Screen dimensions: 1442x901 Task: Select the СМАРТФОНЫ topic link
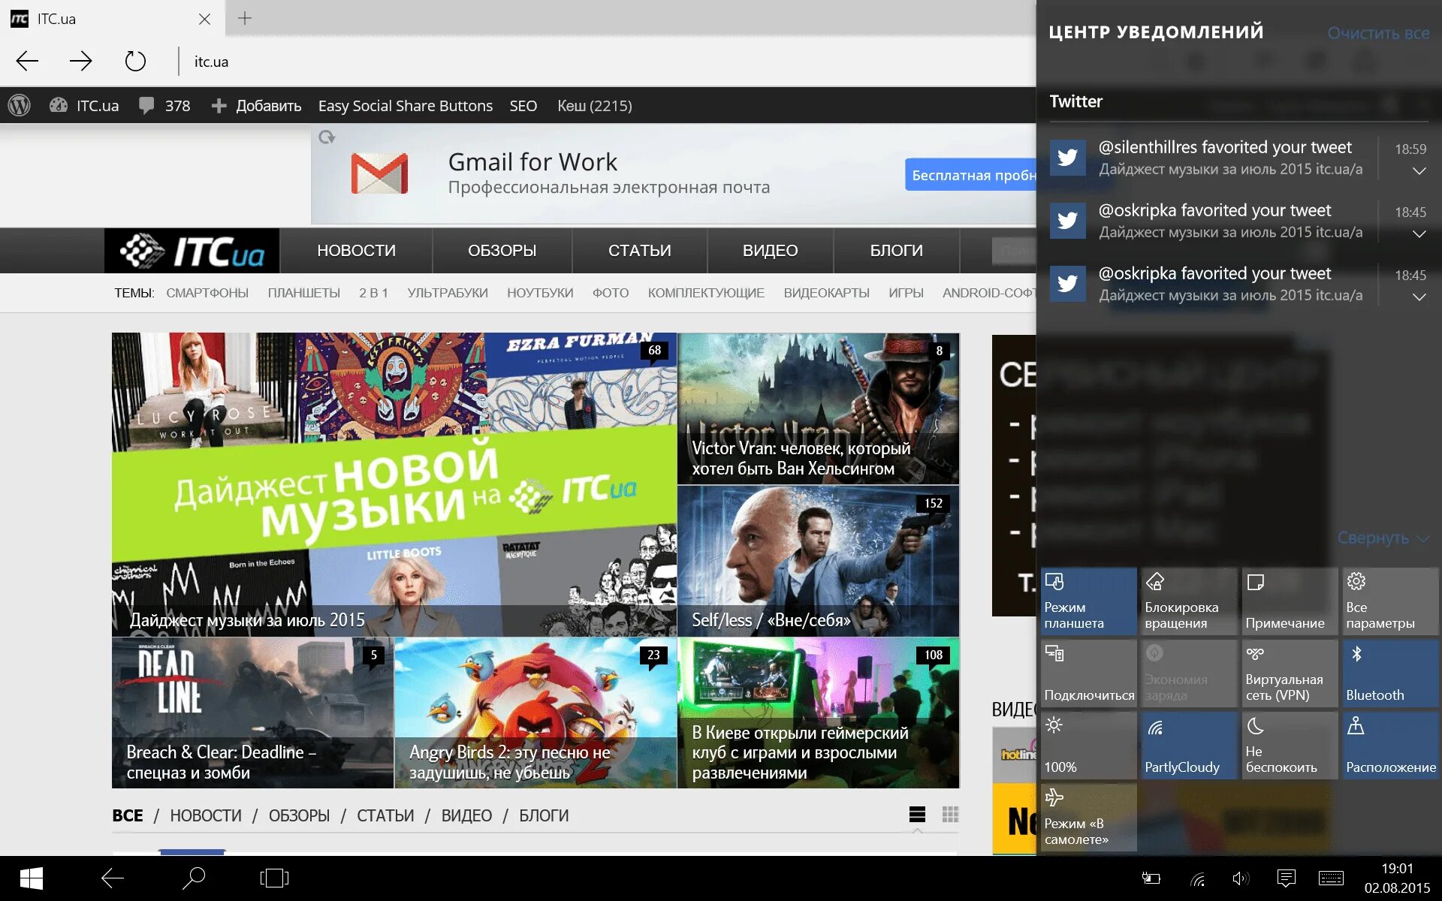207,293
